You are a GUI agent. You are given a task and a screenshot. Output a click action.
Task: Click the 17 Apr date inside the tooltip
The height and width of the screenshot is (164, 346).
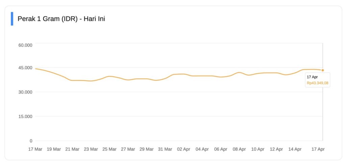[x=312, y=77]
